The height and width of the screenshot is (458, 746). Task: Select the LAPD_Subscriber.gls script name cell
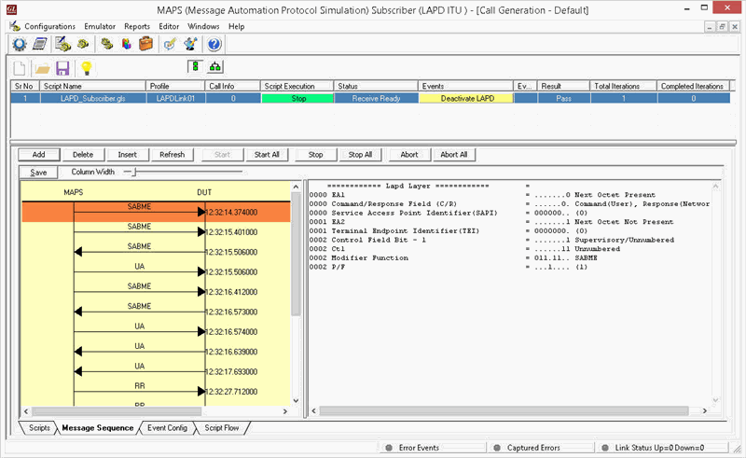tap(92, 98)
